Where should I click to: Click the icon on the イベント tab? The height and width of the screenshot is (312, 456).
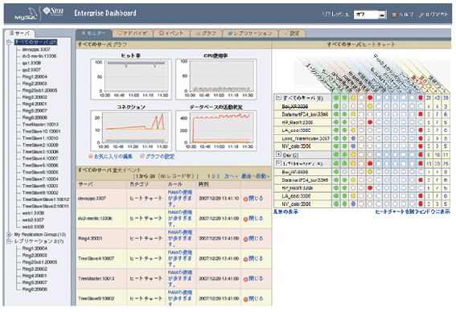(162, 33)
